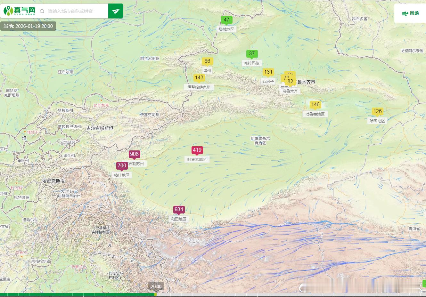426x297 pixels.
Task: Click the 科布多省 map label
Action: coord(360,19)
